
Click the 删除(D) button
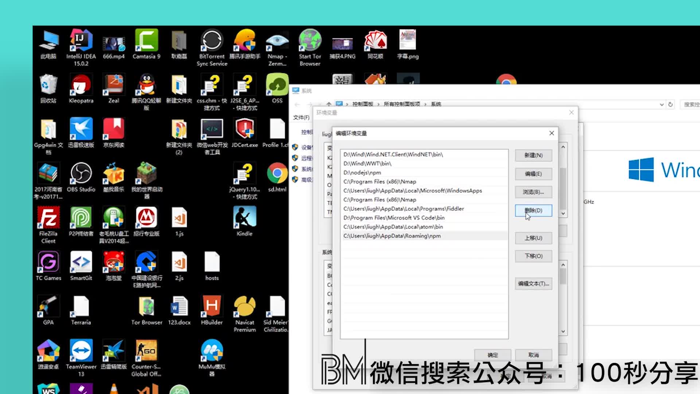point(533,210)
